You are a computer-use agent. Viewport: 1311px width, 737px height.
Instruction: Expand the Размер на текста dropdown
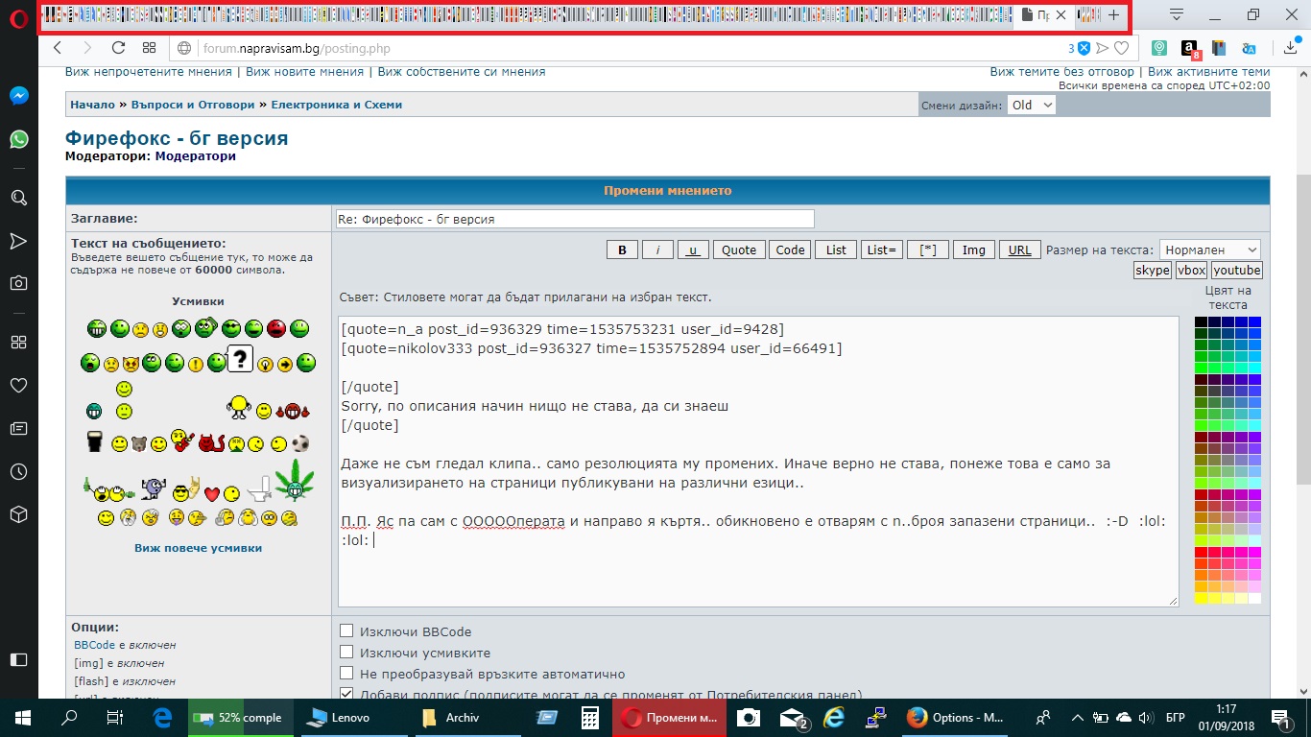coord(1208,250)
